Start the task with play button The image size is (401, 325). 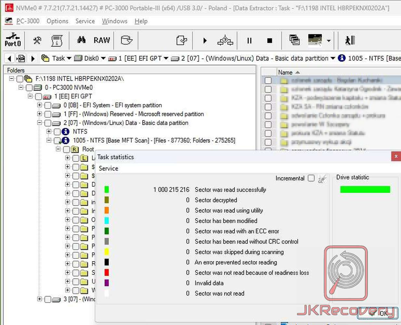click(205, 41)
